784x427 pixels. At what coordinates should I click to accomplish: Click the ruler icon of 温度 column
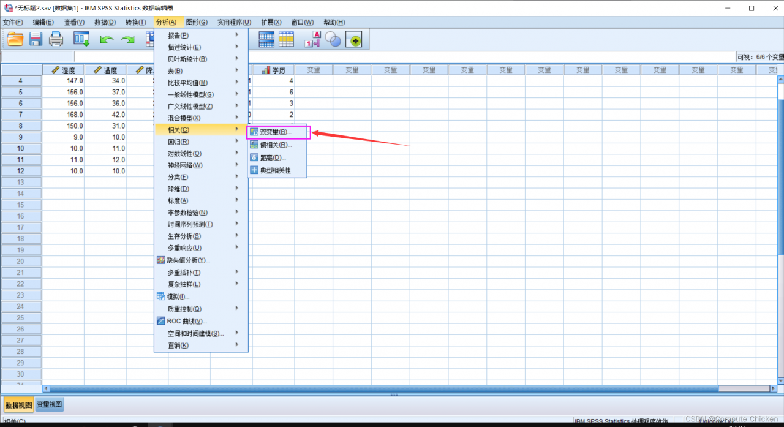tap(97, 70)
